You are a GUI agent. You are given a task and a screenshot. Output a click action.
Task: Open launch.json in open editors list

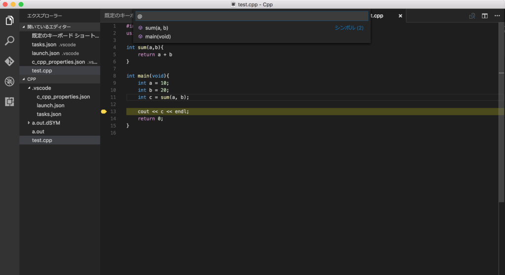pyautogui.click(x=60, y=53)
